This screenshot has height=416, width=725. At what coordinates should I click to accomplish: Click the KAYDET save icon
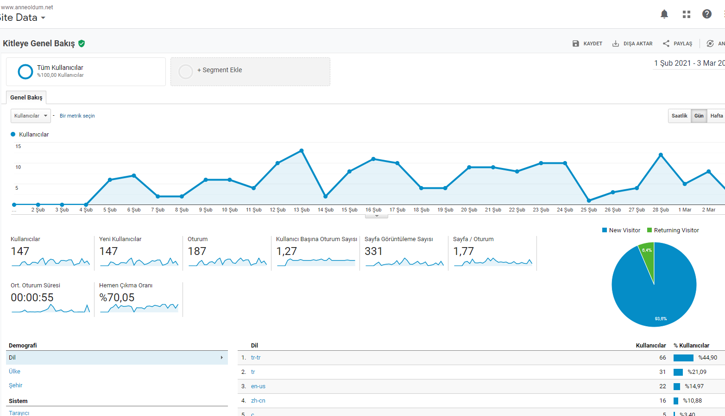coord(576,43)
